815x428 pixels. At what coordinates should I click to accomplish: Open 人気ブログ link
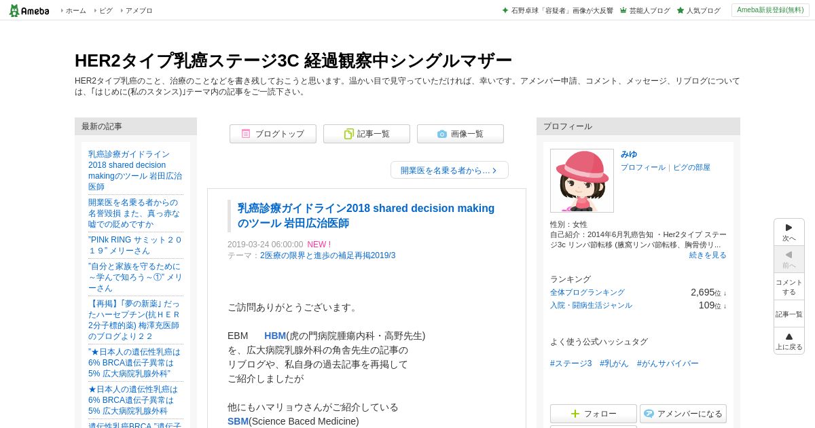point(703,11)
